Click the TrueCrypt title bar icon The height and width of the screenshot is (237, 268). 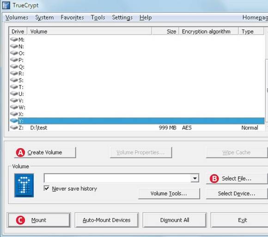pyautogui.click(x=6, y=5)
